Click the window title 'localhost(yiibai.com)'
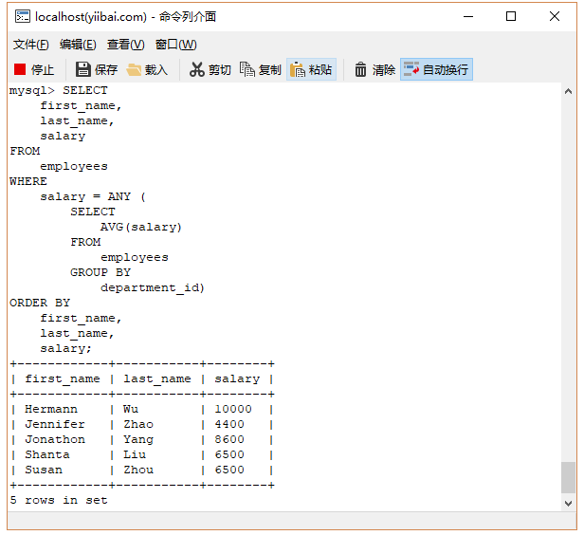The image size is (584, 535). (91, 17)
